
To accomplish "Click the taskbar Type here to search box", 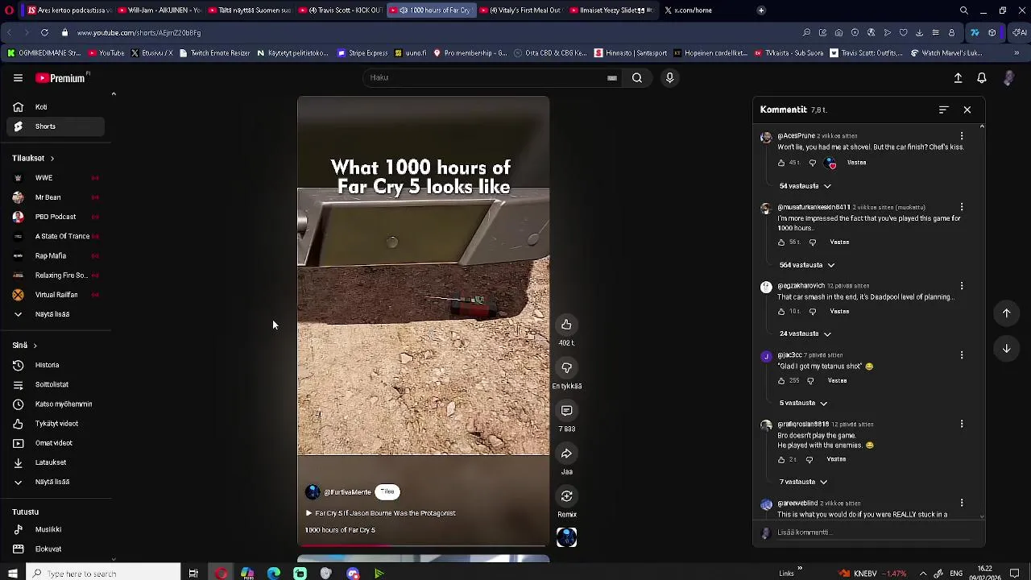I will (x=103, y=574).
